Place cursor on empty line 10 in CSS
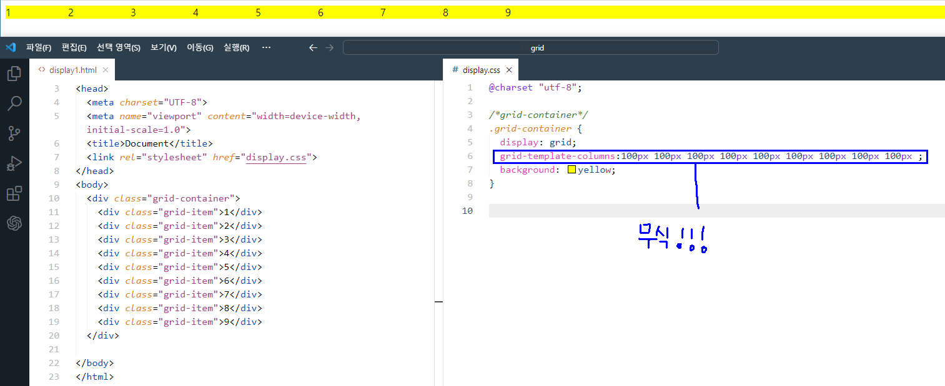Image resolution: width=945 pixels, height=386 pixels. [x=716, y=211]
